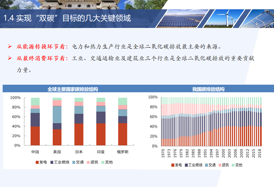274x187 pixels.
Task: Click the 工业燃烧 legend marker in 全球主要国家碳排放结构 chart
Action: point(52,163)
